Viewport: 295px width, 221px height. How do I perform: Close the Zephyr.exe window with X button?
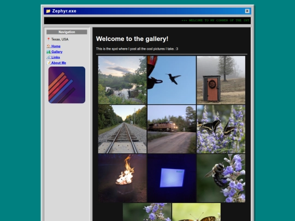[247, 11]
